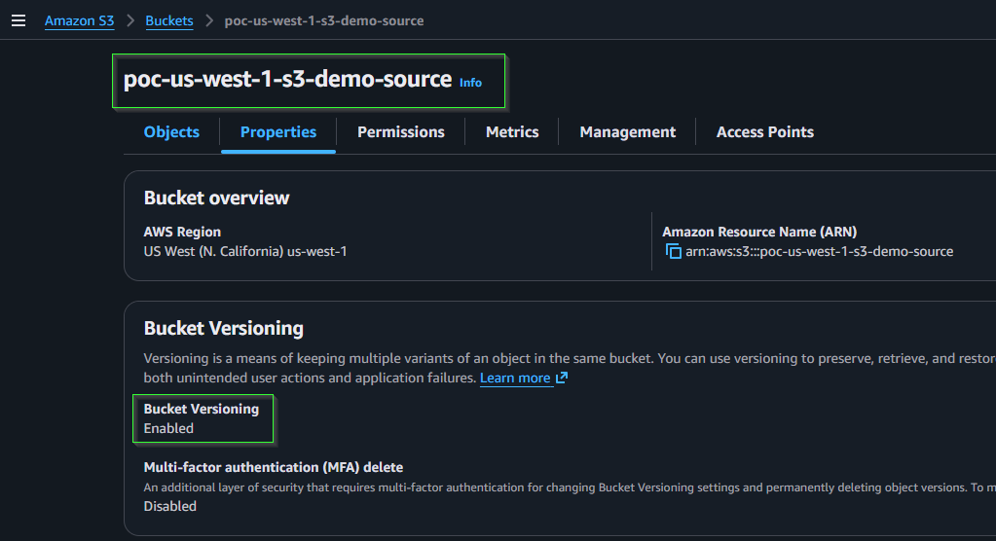The width and height of the screenshot is (996, 541).
Task: Click the region value US West (N. California) us-west-1
Action: click(245, 251)
